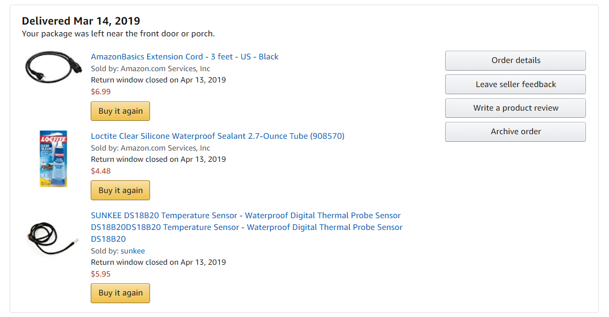Click the $6.99 price of extension cord
This screenshot has height=317, width=609.
coord(100,92)
